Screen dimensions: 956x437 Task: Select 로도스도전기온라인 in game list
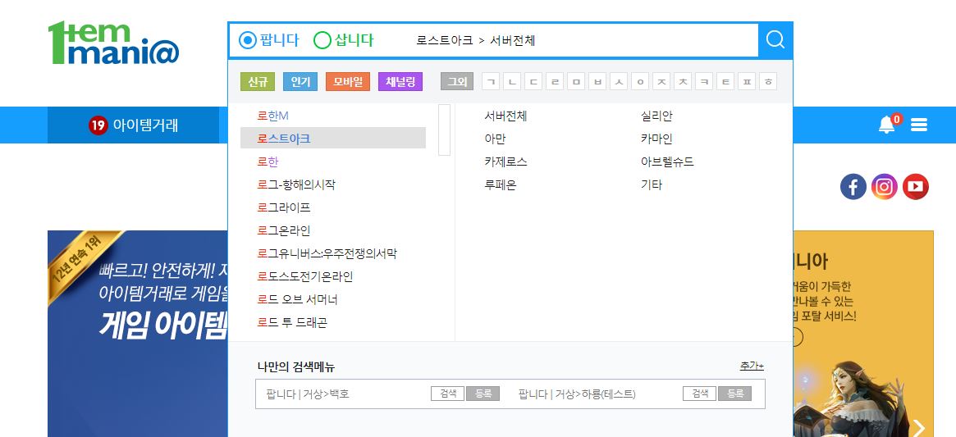click(x=305, y=276)
